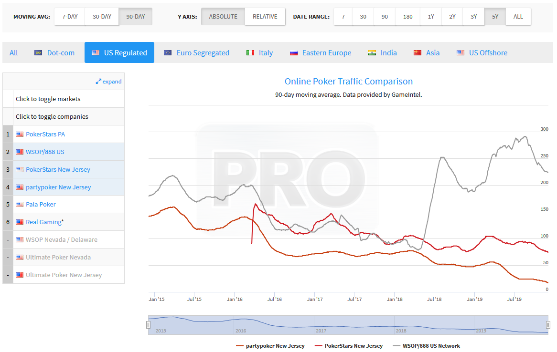Set date range to 3Y

pyautogui.click(x=473, y=17)
